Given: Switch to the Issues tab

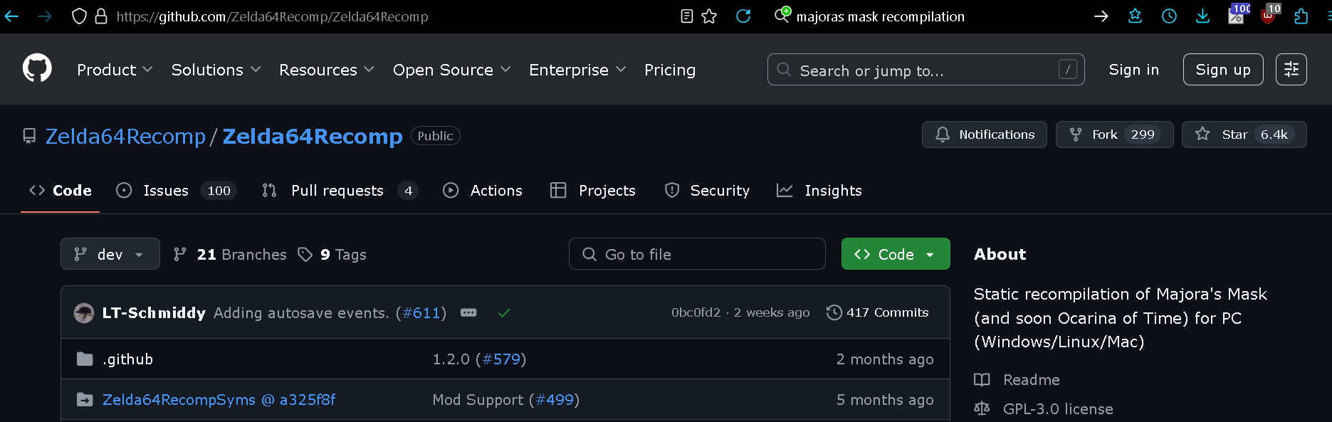Looking at the screenshot, I should coord(176,191).
